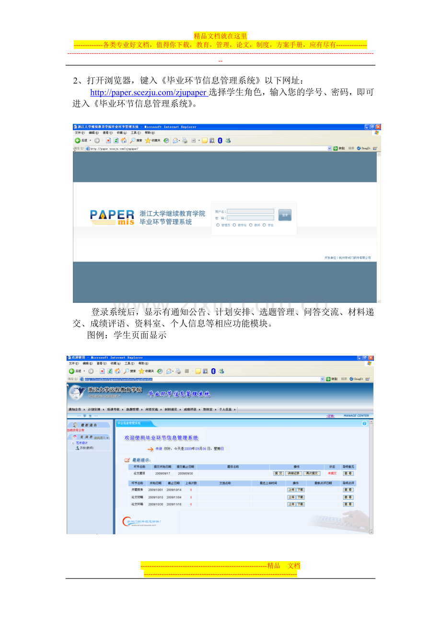Click the 详细记录 button for 论文题目
This screenshot has width=441, height=625.
tap(294, 473)
